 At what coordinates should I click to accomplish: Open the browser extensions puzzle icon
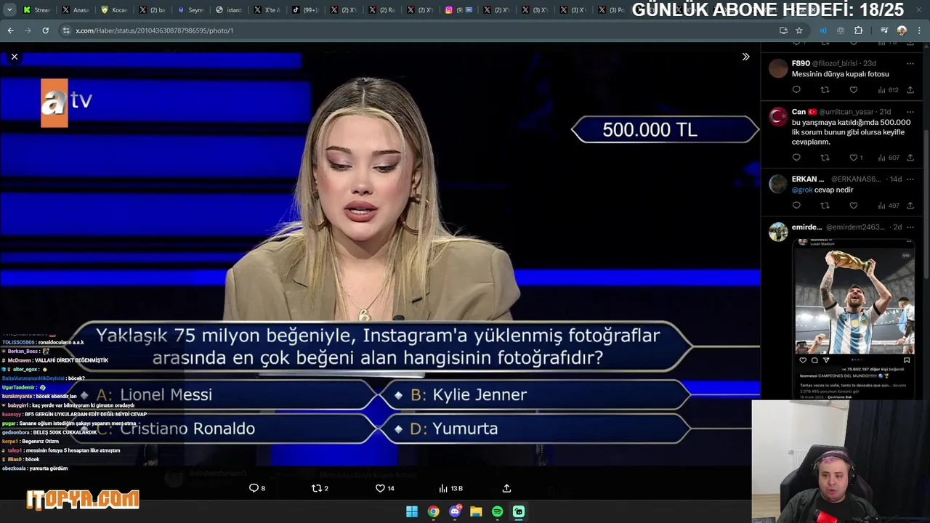click(858, 31)
